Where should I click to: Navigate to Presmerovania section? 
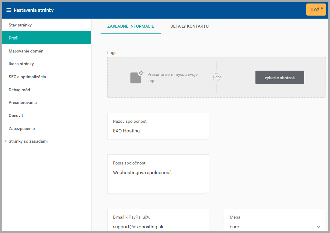[22, 102]
